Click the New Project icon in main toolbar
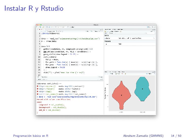Image resolution: width=184 pixels, height=138 pixels. (x=40, y=27)
